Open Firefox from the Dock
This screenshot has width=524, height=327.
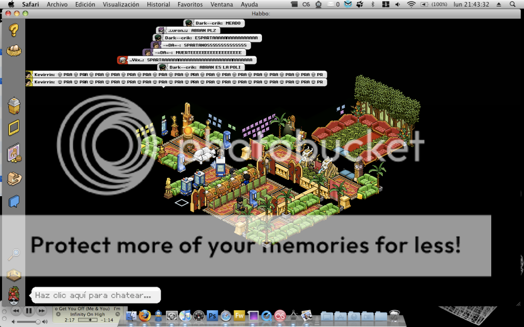coord(145,316)
